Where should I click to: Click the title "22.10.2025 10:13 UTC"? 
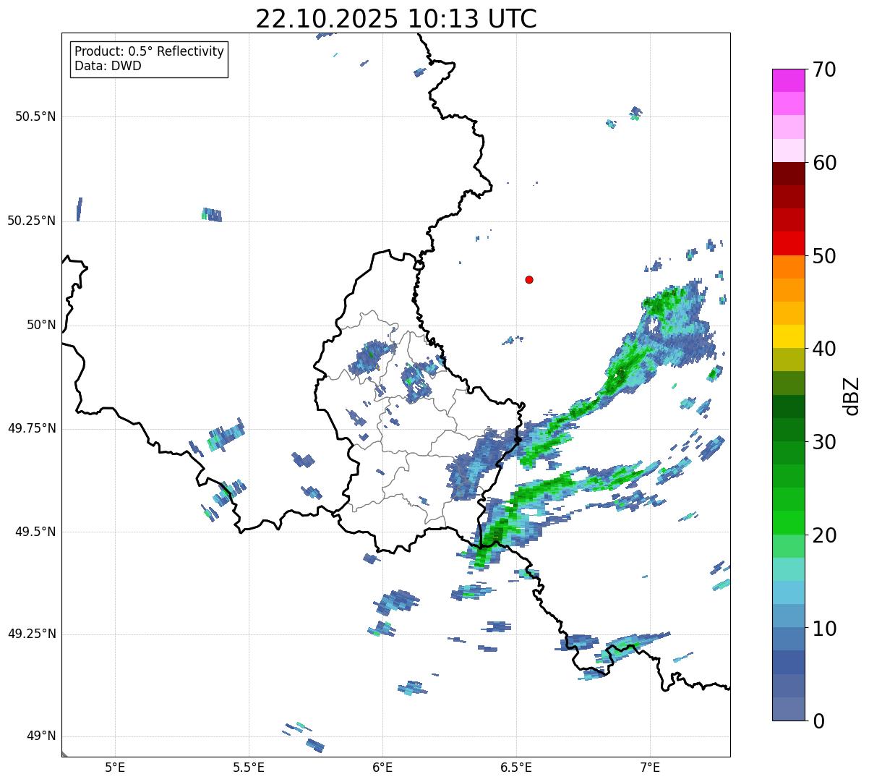coord(396,19)
